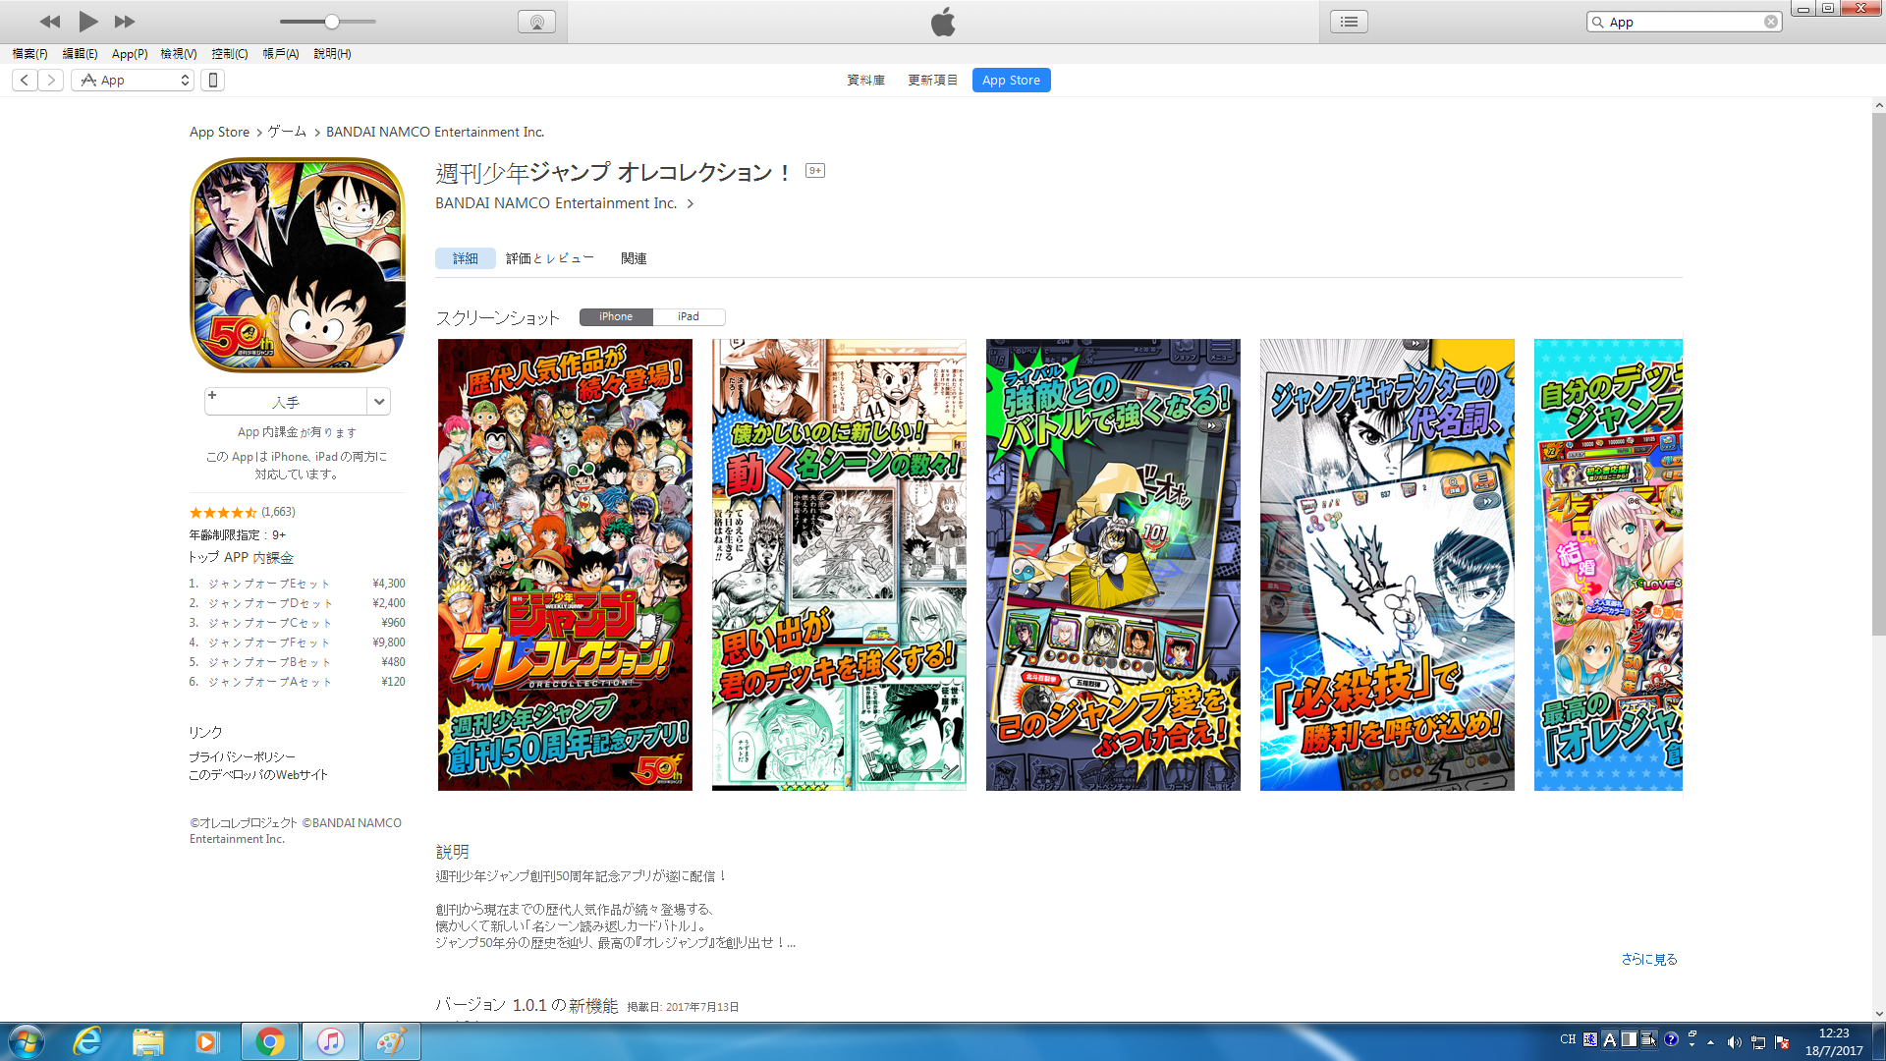Switch screenshots to iPhone

(616, 316)
